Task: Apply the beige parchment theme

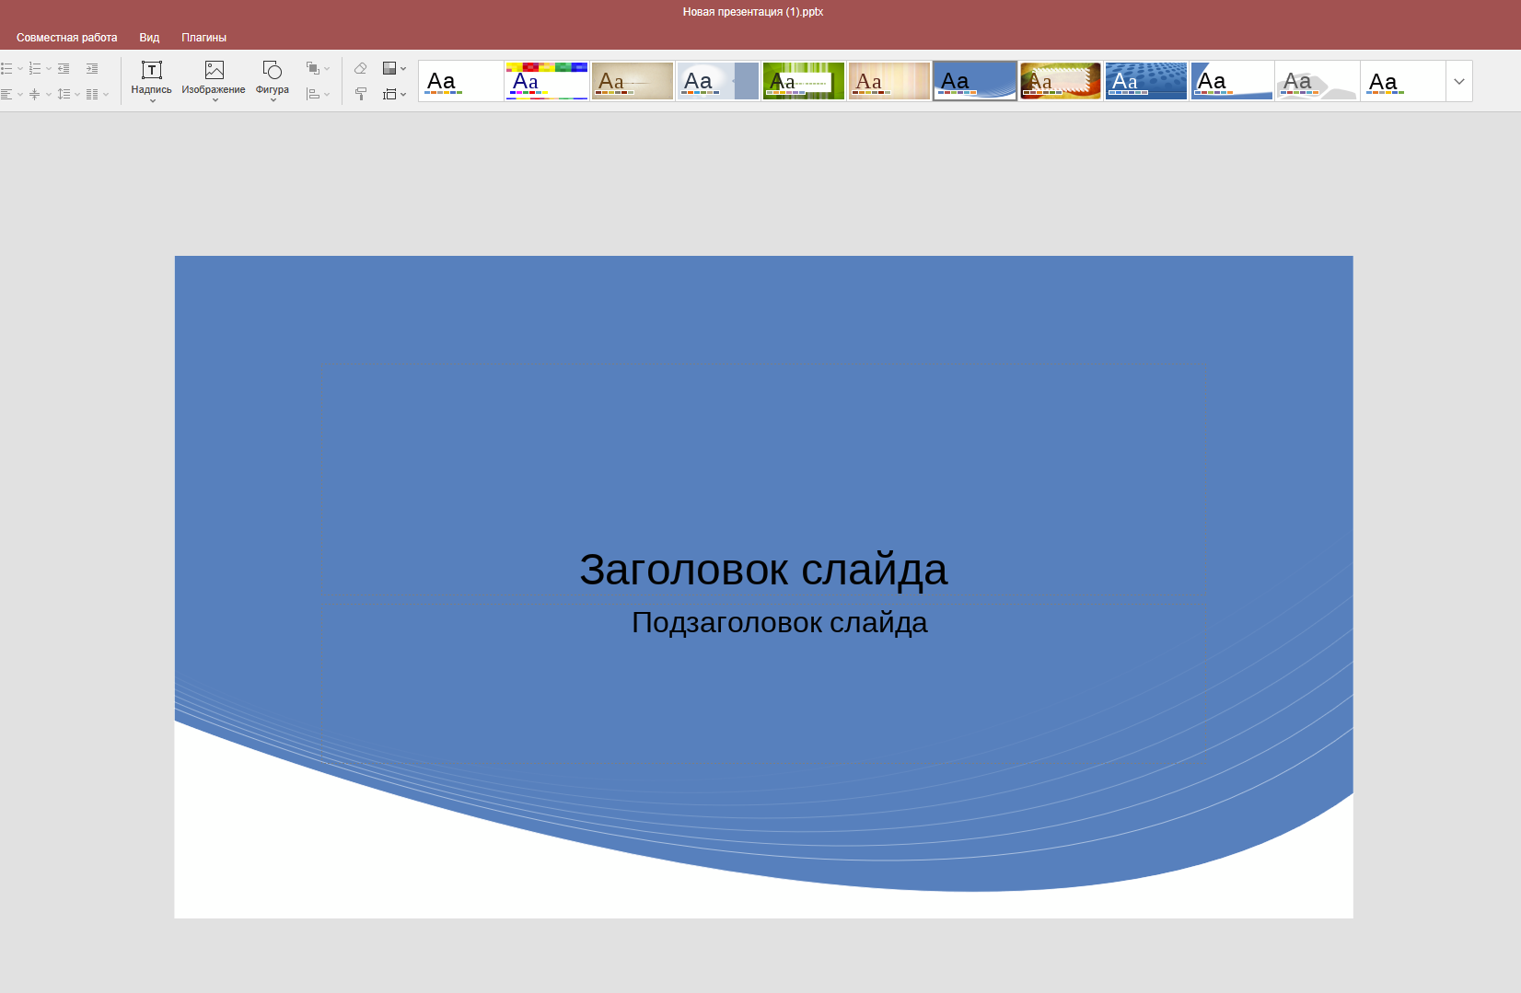Action: coord(633,81)
